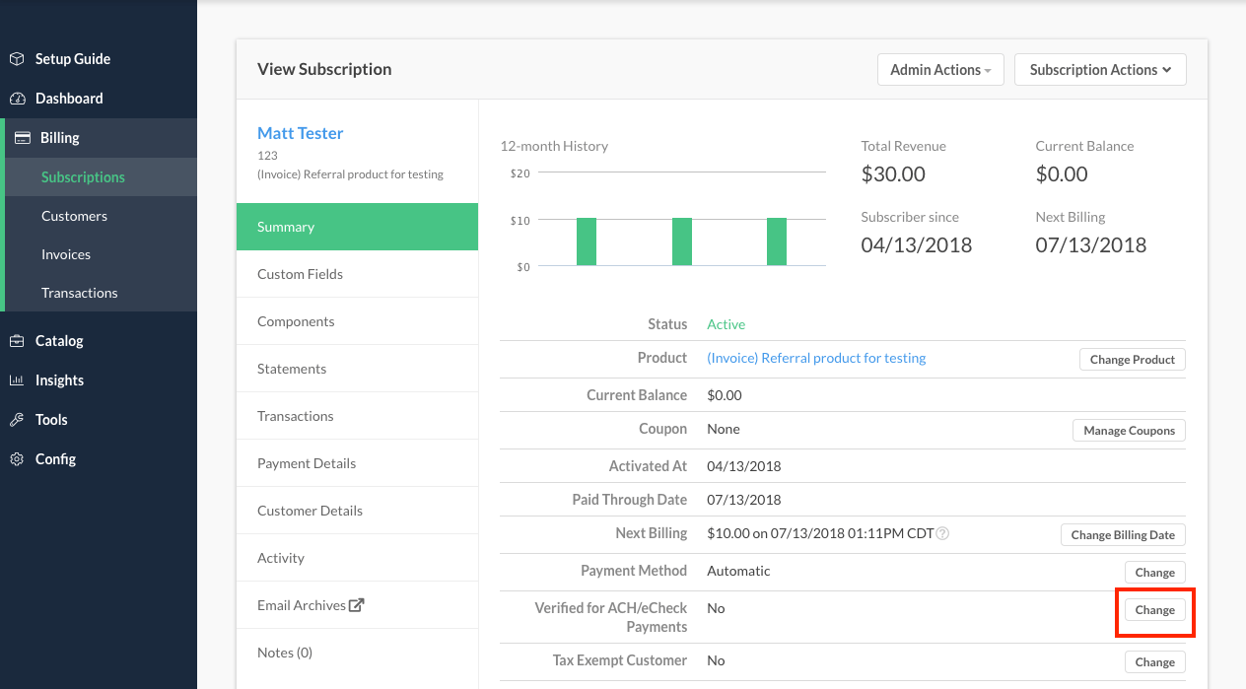Click Change for Payment Method
1246x689 pixels.
1155,573
